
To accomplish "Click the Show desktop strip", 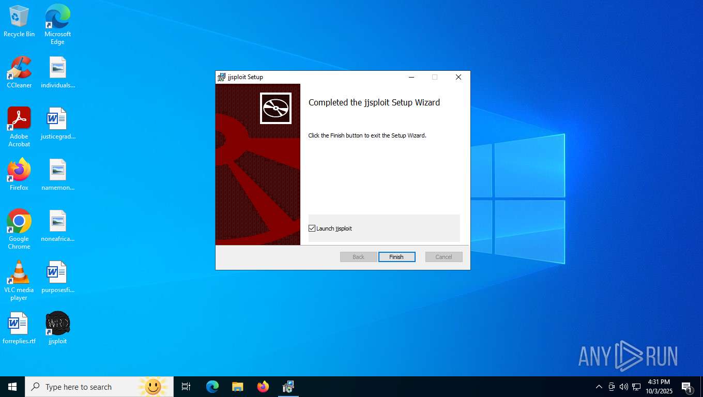I will pyautogui.click(x=701, y=387).
